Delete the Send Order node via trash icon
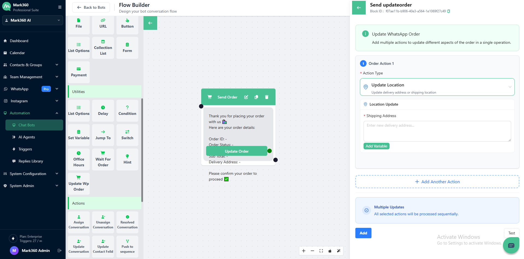 (267, 97)
